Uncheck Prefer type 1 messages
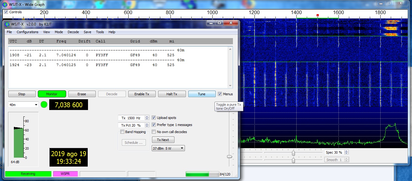Viewport: 412px width, 181px height. (154, 125)
